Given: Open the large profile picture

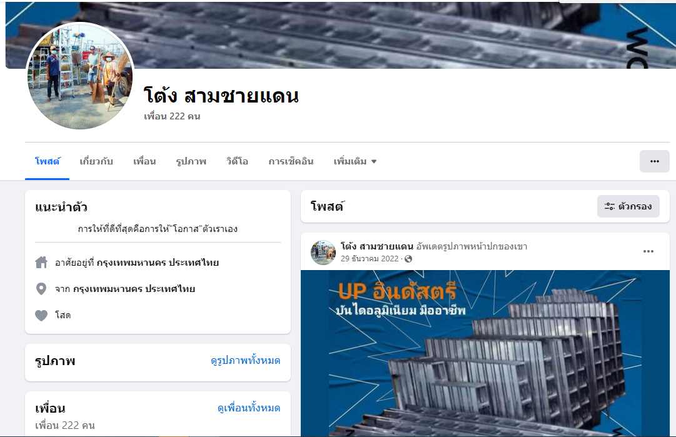Looking at the screenshot, I should click(80, 76).
